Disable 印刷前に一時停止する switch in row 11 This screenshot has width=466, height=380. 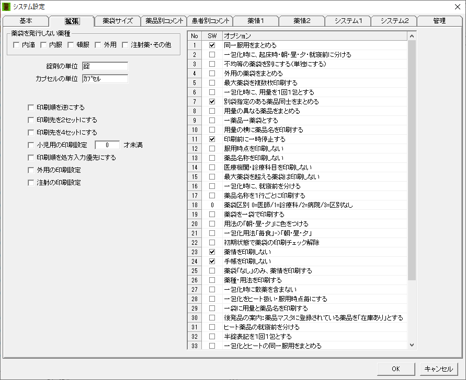click(x=212, y=139)
